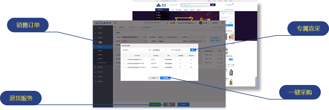
Task: Click the 取消 button in the dialog
Action: (154, 78)
